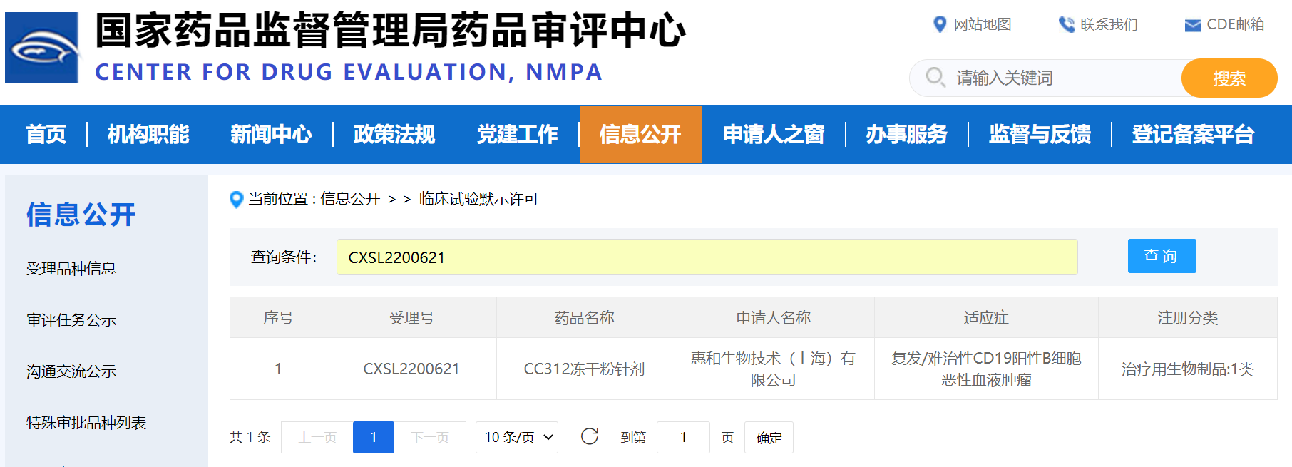
Task: Click the query field containing CXSL2200621
Action: (x=707, y=257)
